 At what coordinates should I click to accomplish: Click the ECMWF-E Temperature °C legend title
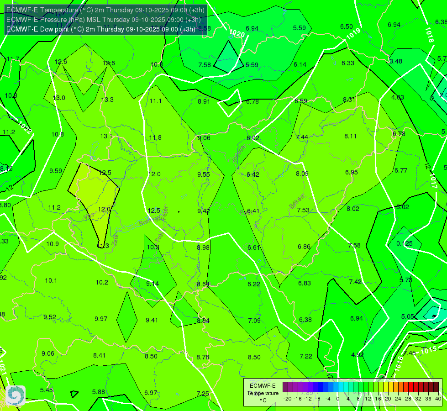click(x=263, y=393)
